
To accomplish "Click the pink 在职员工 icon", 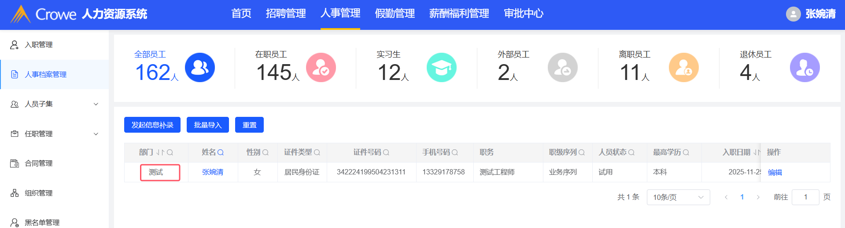I will tap(321, 68).
